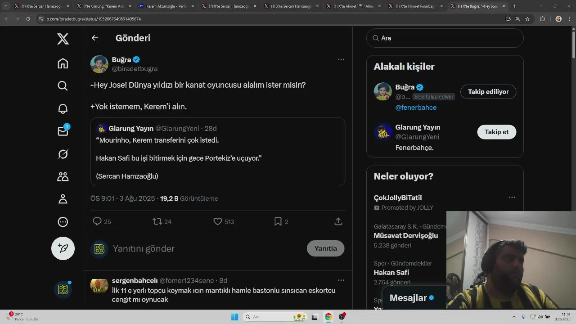Screen dimensions: 576x324
Task: Click the Takip ediliyor button
Action: (488, 92)
